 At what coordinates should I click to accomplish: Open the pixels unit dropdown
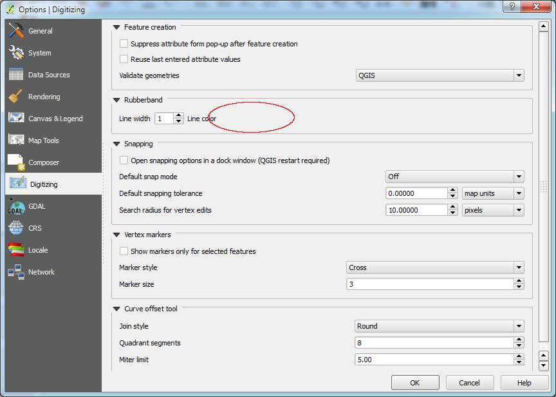tap(493, 210)
